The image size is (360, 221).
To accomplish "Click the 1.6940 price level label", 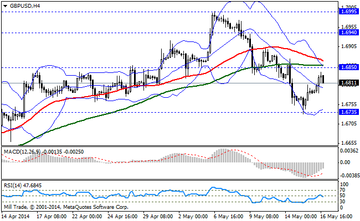I will click(x=349, y=33).
